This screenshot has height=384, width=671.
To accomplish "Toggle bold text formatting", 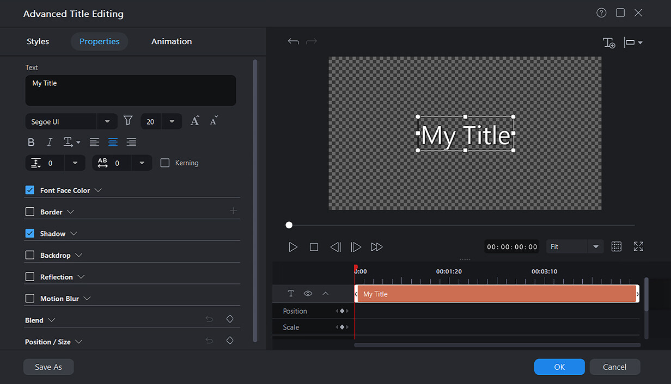I will [31, 142].
